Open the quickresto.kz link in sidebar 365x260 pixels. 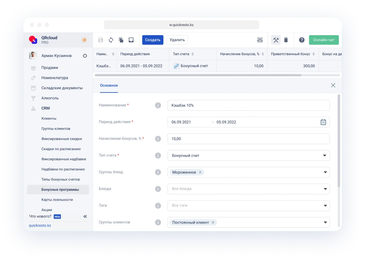(x=40, y=225)
